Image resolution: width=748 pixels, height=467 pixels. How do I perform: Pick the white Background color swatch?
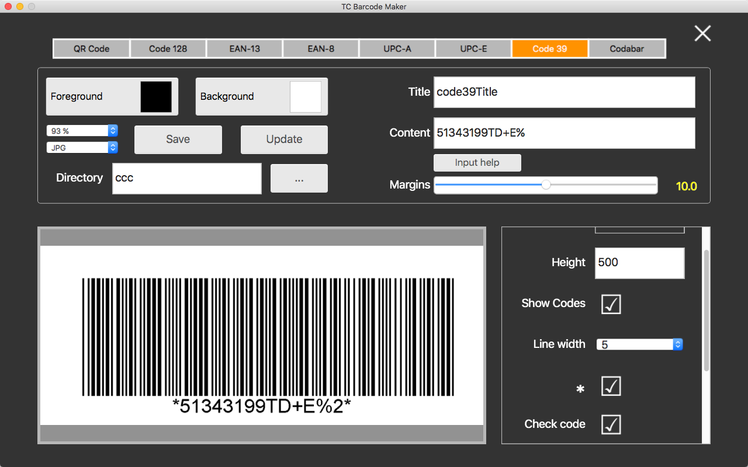coord(306,97)
